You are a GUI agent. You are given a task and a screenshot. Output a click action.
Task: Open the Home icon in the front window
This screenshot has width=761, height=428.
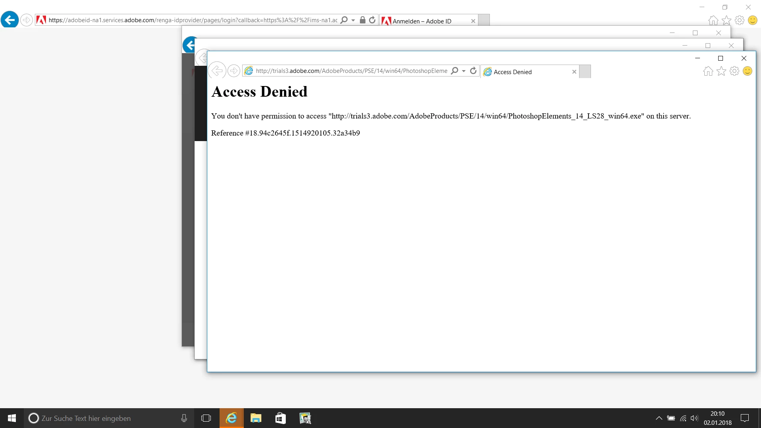(x=708, y=71)
